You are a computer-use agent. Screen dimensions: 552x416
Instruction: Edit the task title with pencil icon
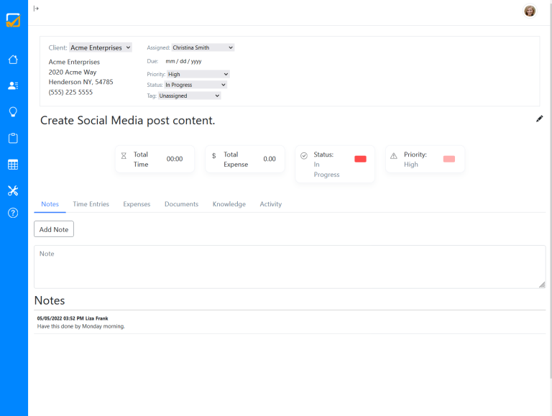(x=539, y=119)
